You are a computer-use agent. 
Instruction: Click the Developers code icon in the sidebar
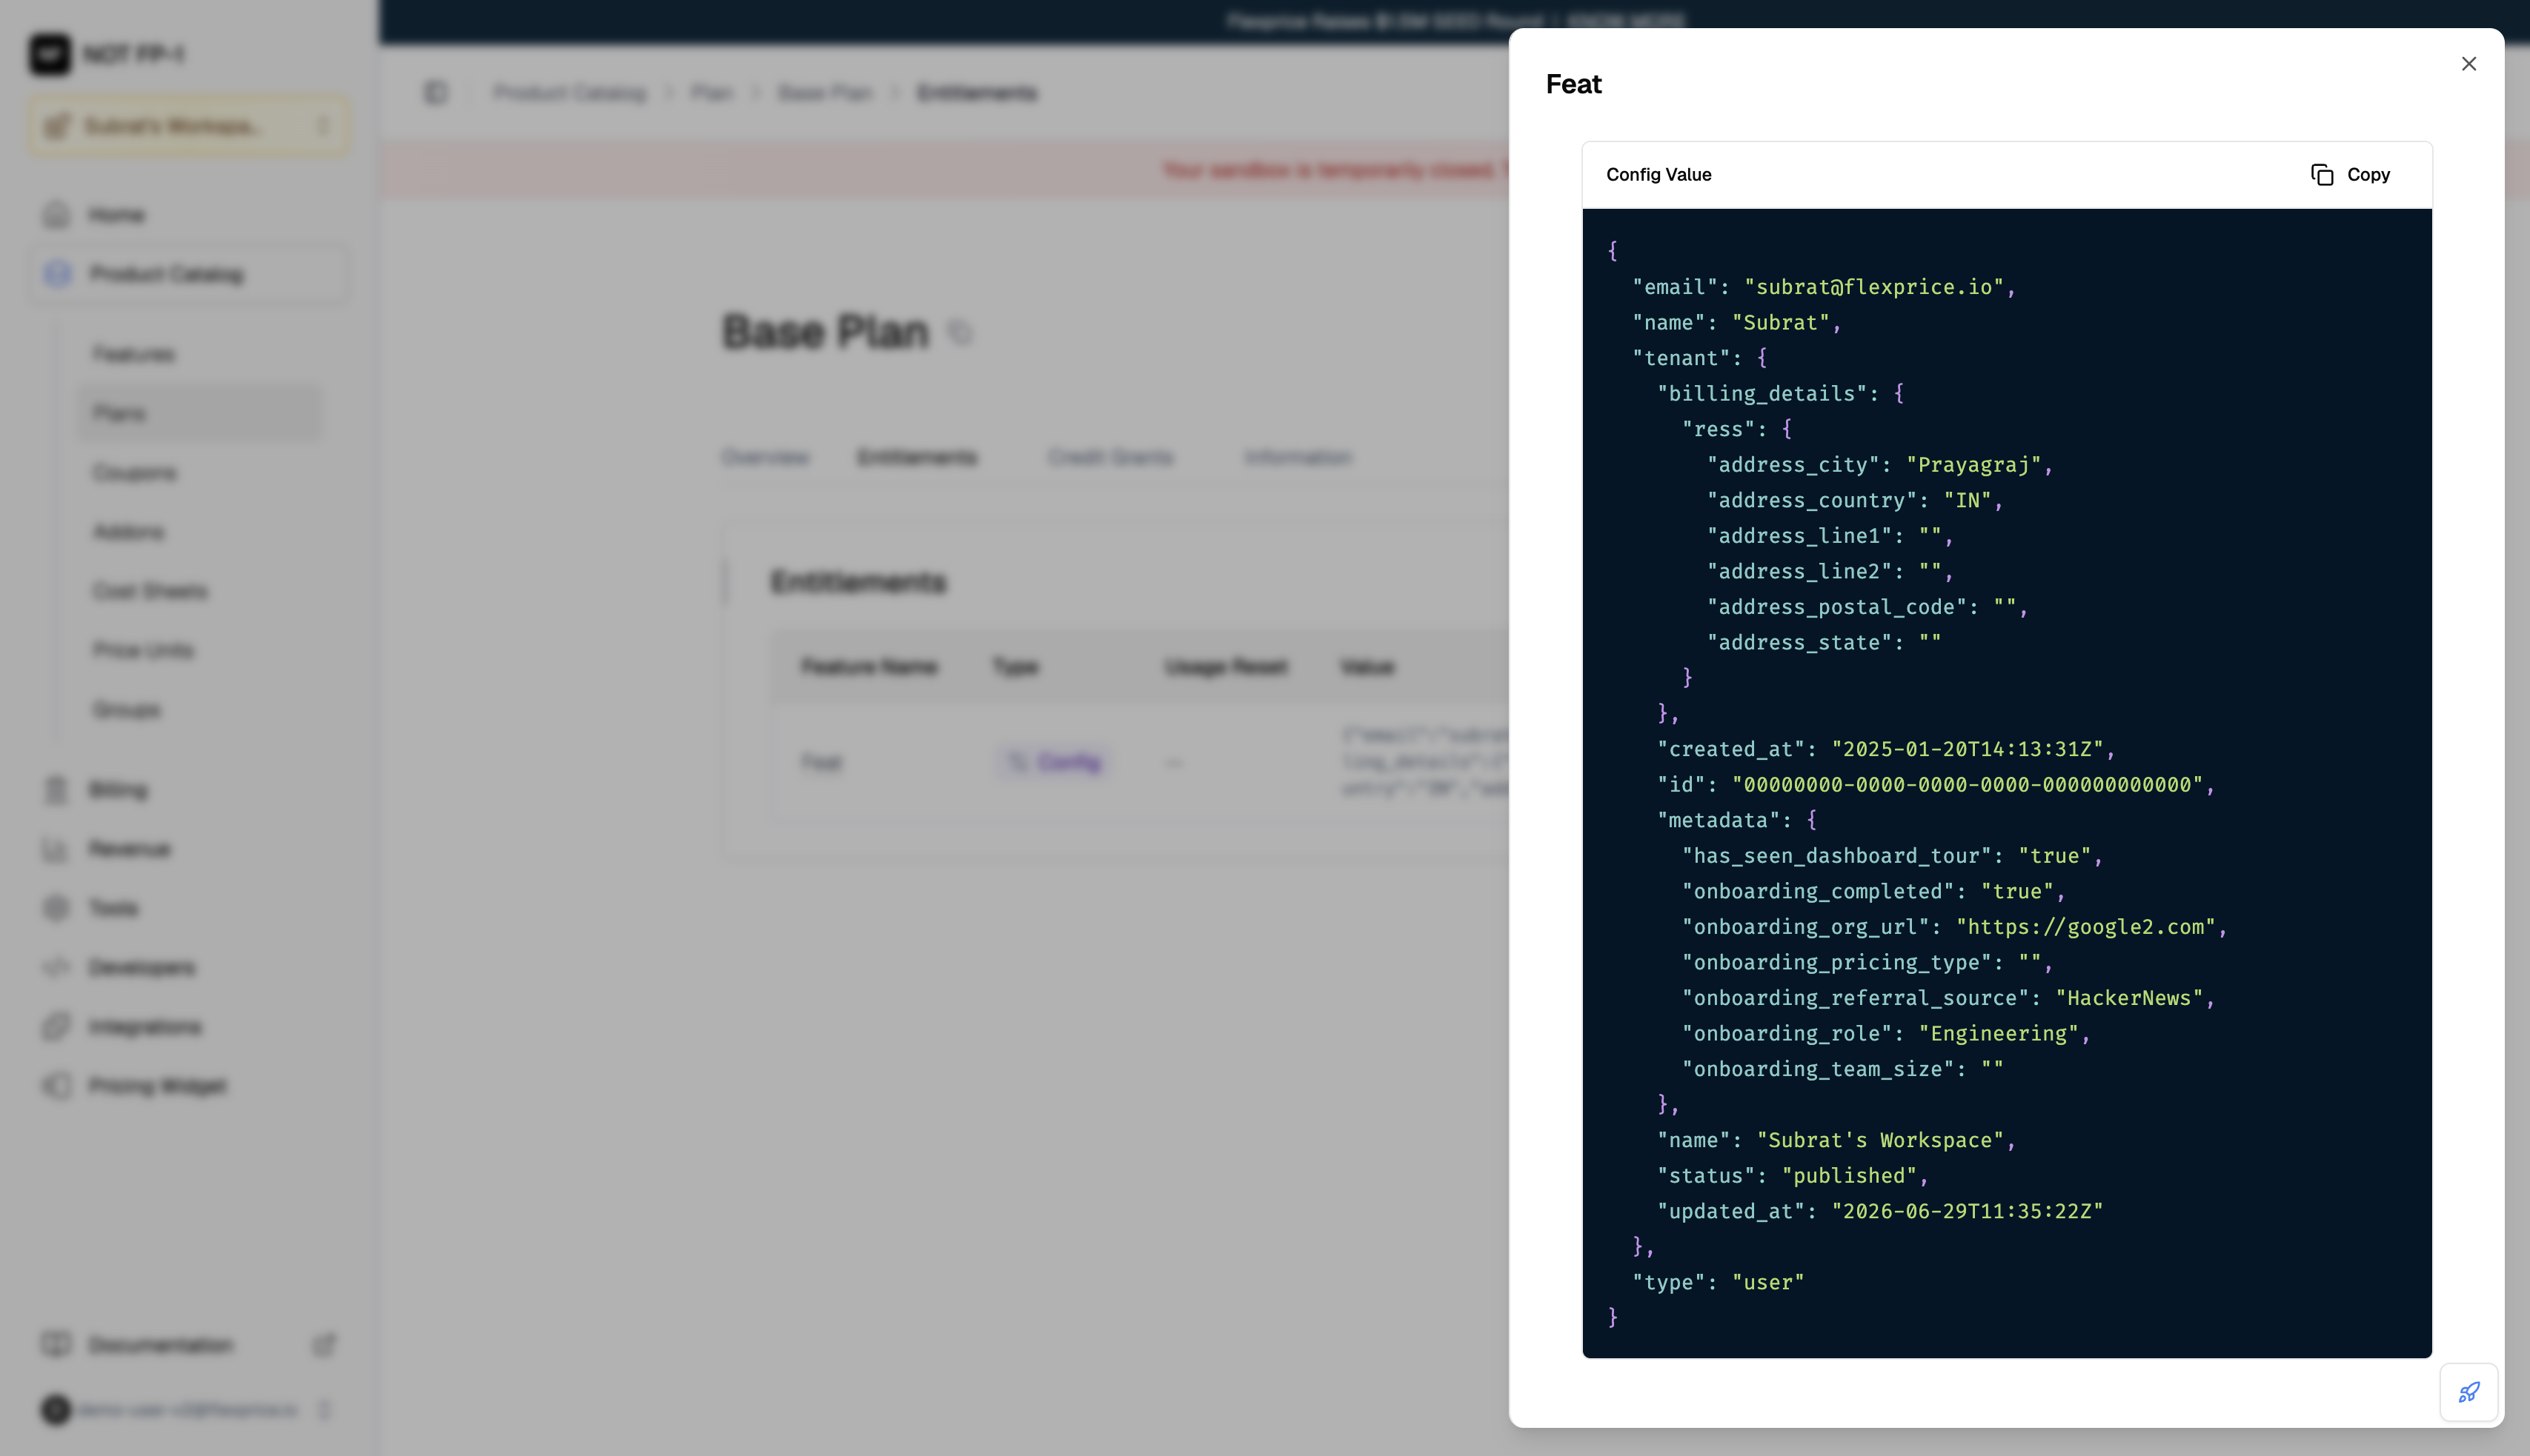click(57, 967)
